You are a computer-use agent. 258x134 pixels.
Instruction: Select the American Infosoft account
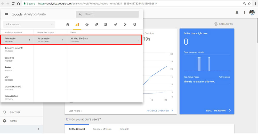(17, 49)
